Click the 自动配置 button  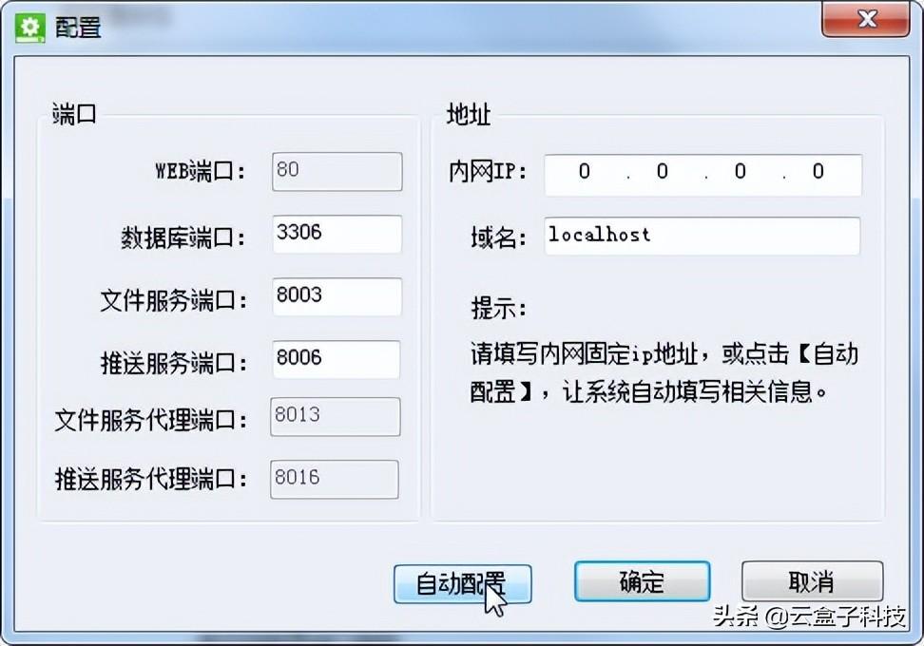(463, 583)
